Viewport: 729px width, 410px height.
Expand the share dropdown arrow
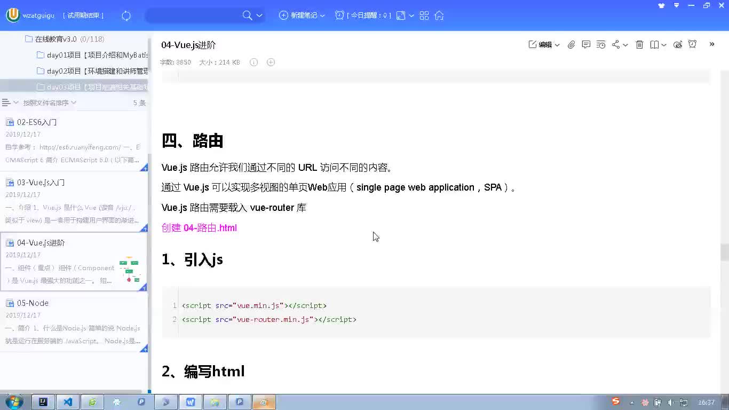(x=625, y=45)
